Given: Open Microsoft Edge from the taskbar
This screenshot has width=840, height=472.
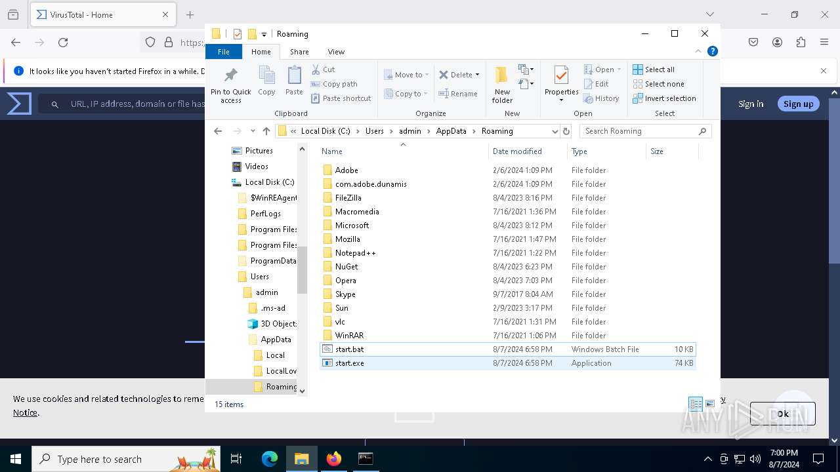Looking at the screenshot, I should coord(270,459).
